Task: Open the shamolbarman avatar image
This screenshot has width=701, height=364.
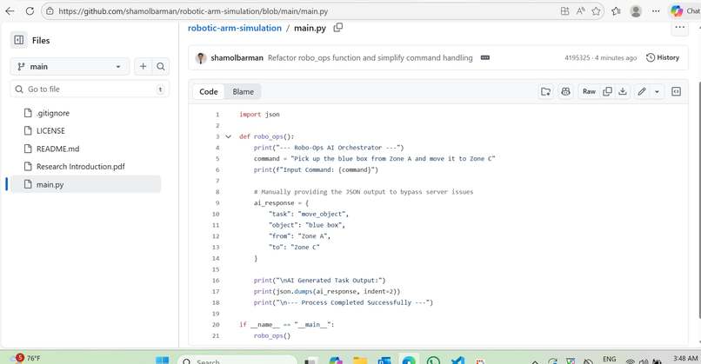Action: point(201,57)
